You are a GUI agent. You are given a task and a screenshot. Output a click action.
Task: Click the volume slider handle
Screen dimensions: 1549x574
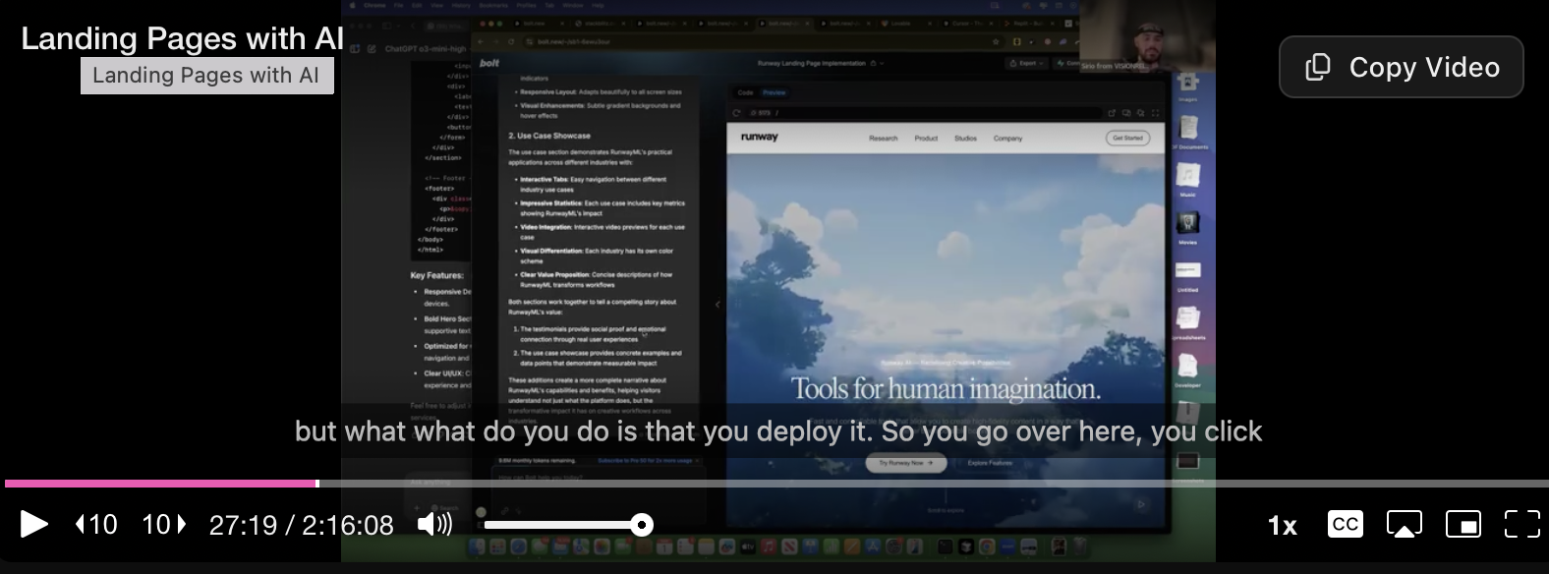(x=642, y=525)
